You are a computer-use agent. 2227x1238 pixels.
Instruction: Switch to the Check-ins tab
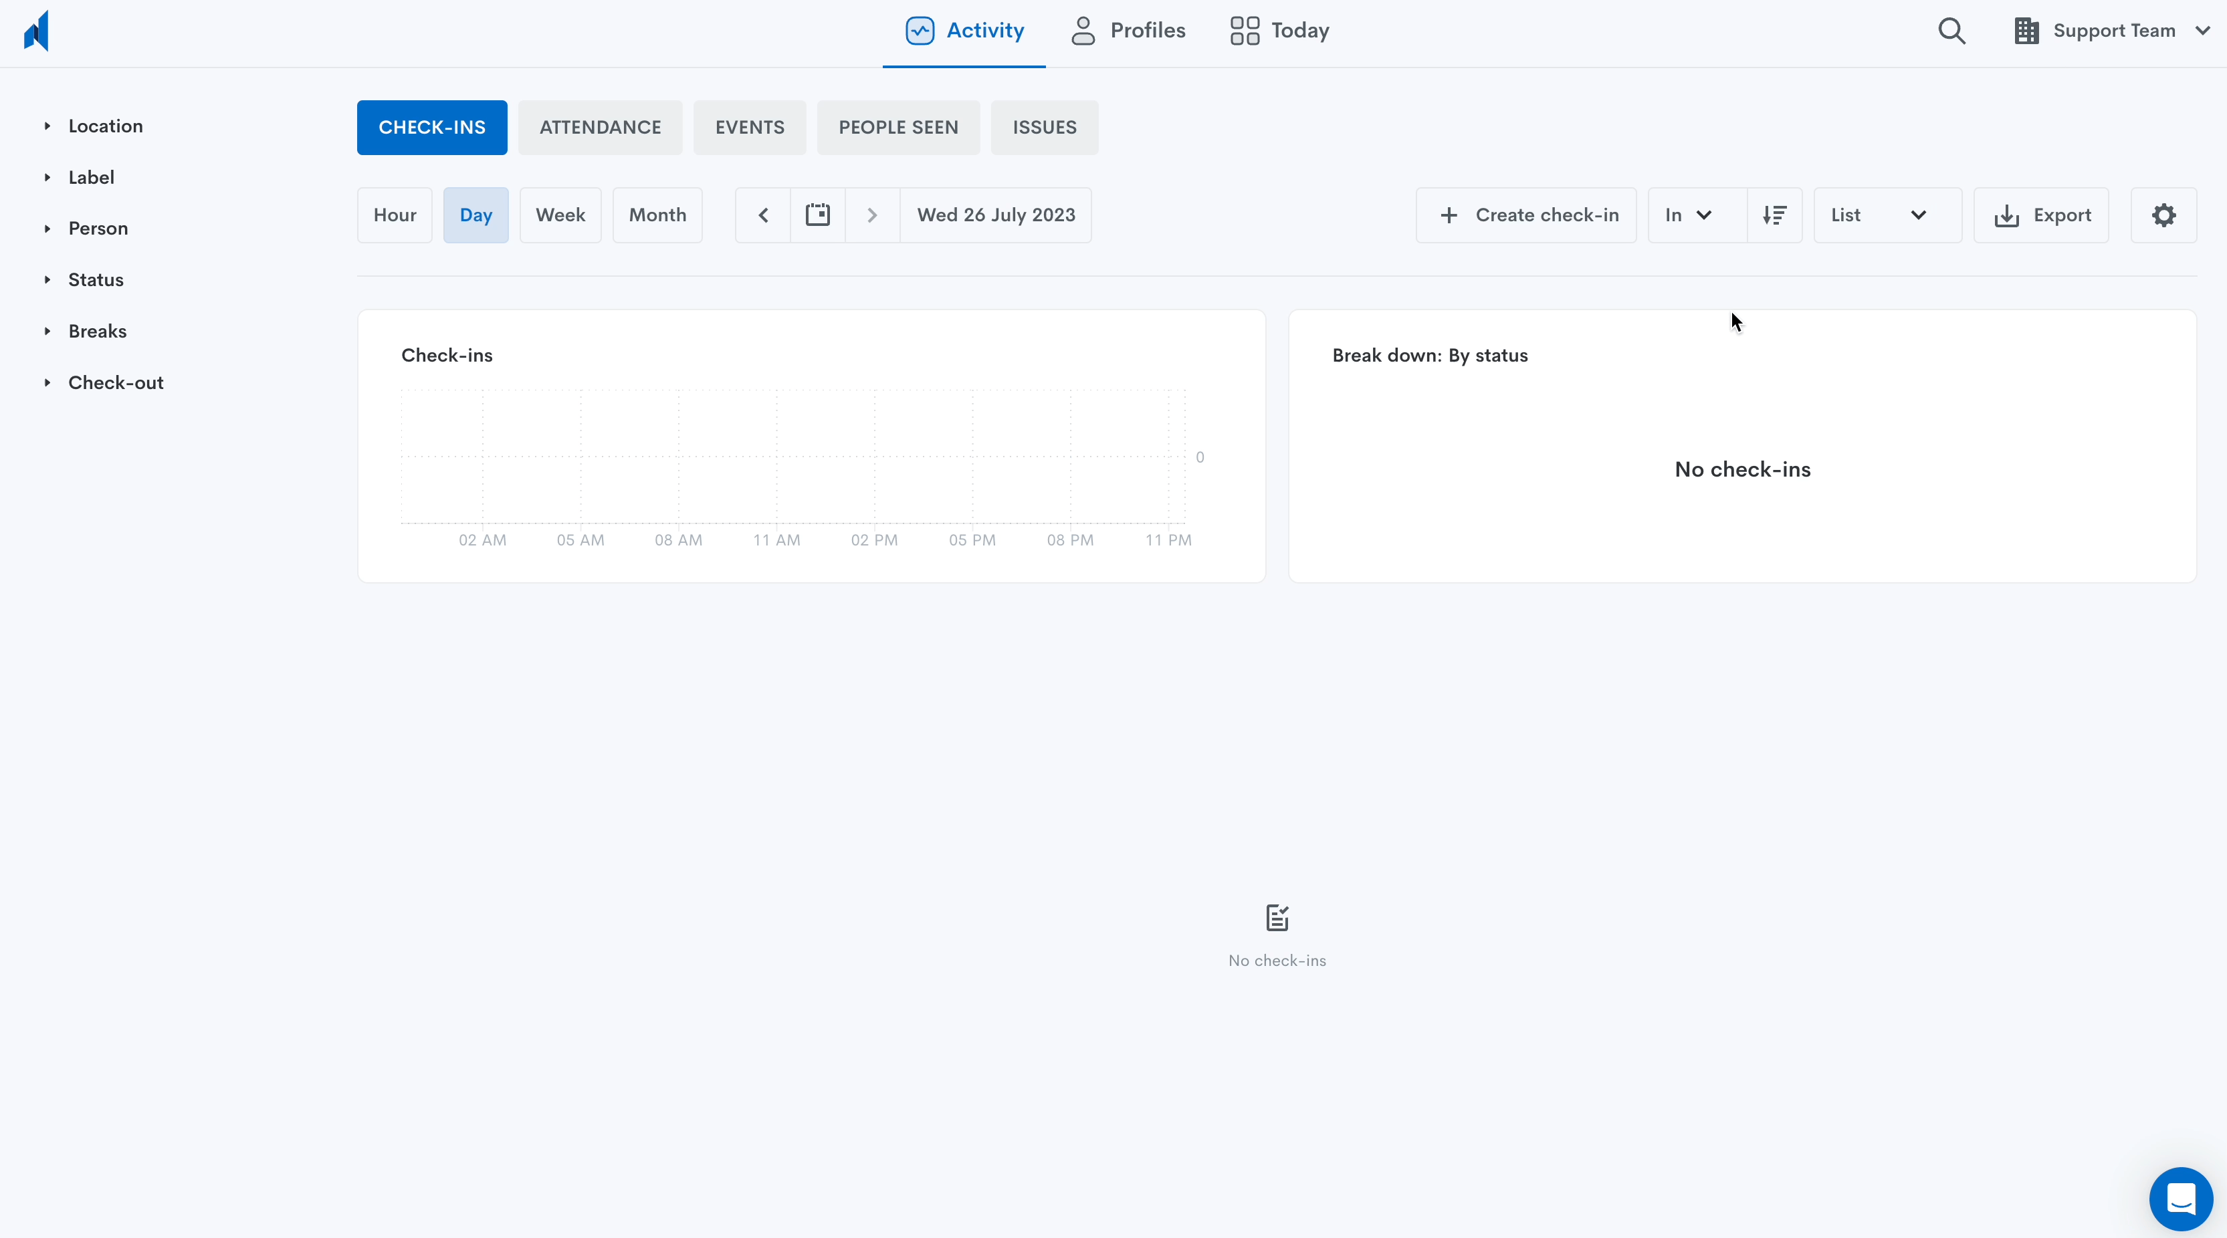coord(432,128)
